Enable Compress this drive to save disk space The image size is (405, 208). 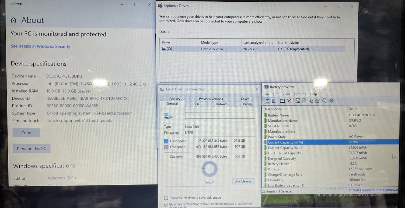tap(166, 198)
